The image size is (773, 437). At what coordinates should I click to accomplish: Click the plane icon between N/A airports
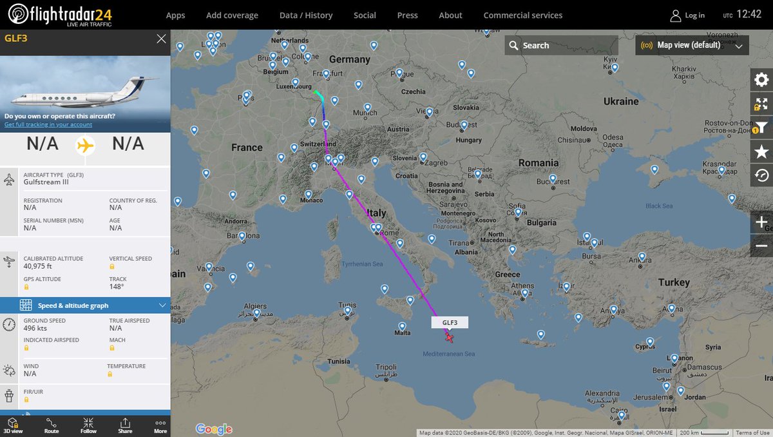pyautogui.click(x=85, y=146)
